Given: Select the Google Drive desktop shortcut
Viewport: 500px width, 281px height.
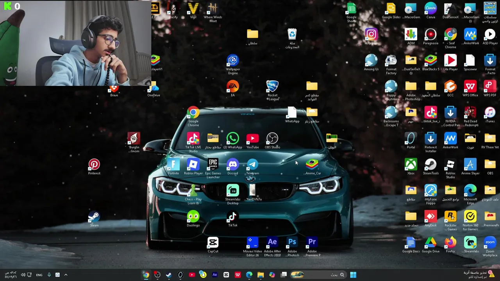Looking at the screenshot, I should [430, 245].
